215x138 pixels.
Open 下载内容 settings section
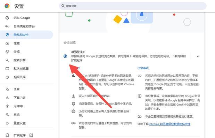(19, 98)
